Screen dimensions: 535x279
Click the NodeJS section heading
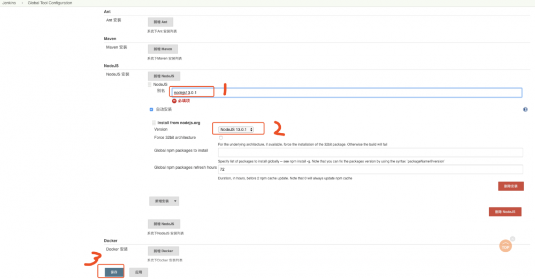point(111,65)
